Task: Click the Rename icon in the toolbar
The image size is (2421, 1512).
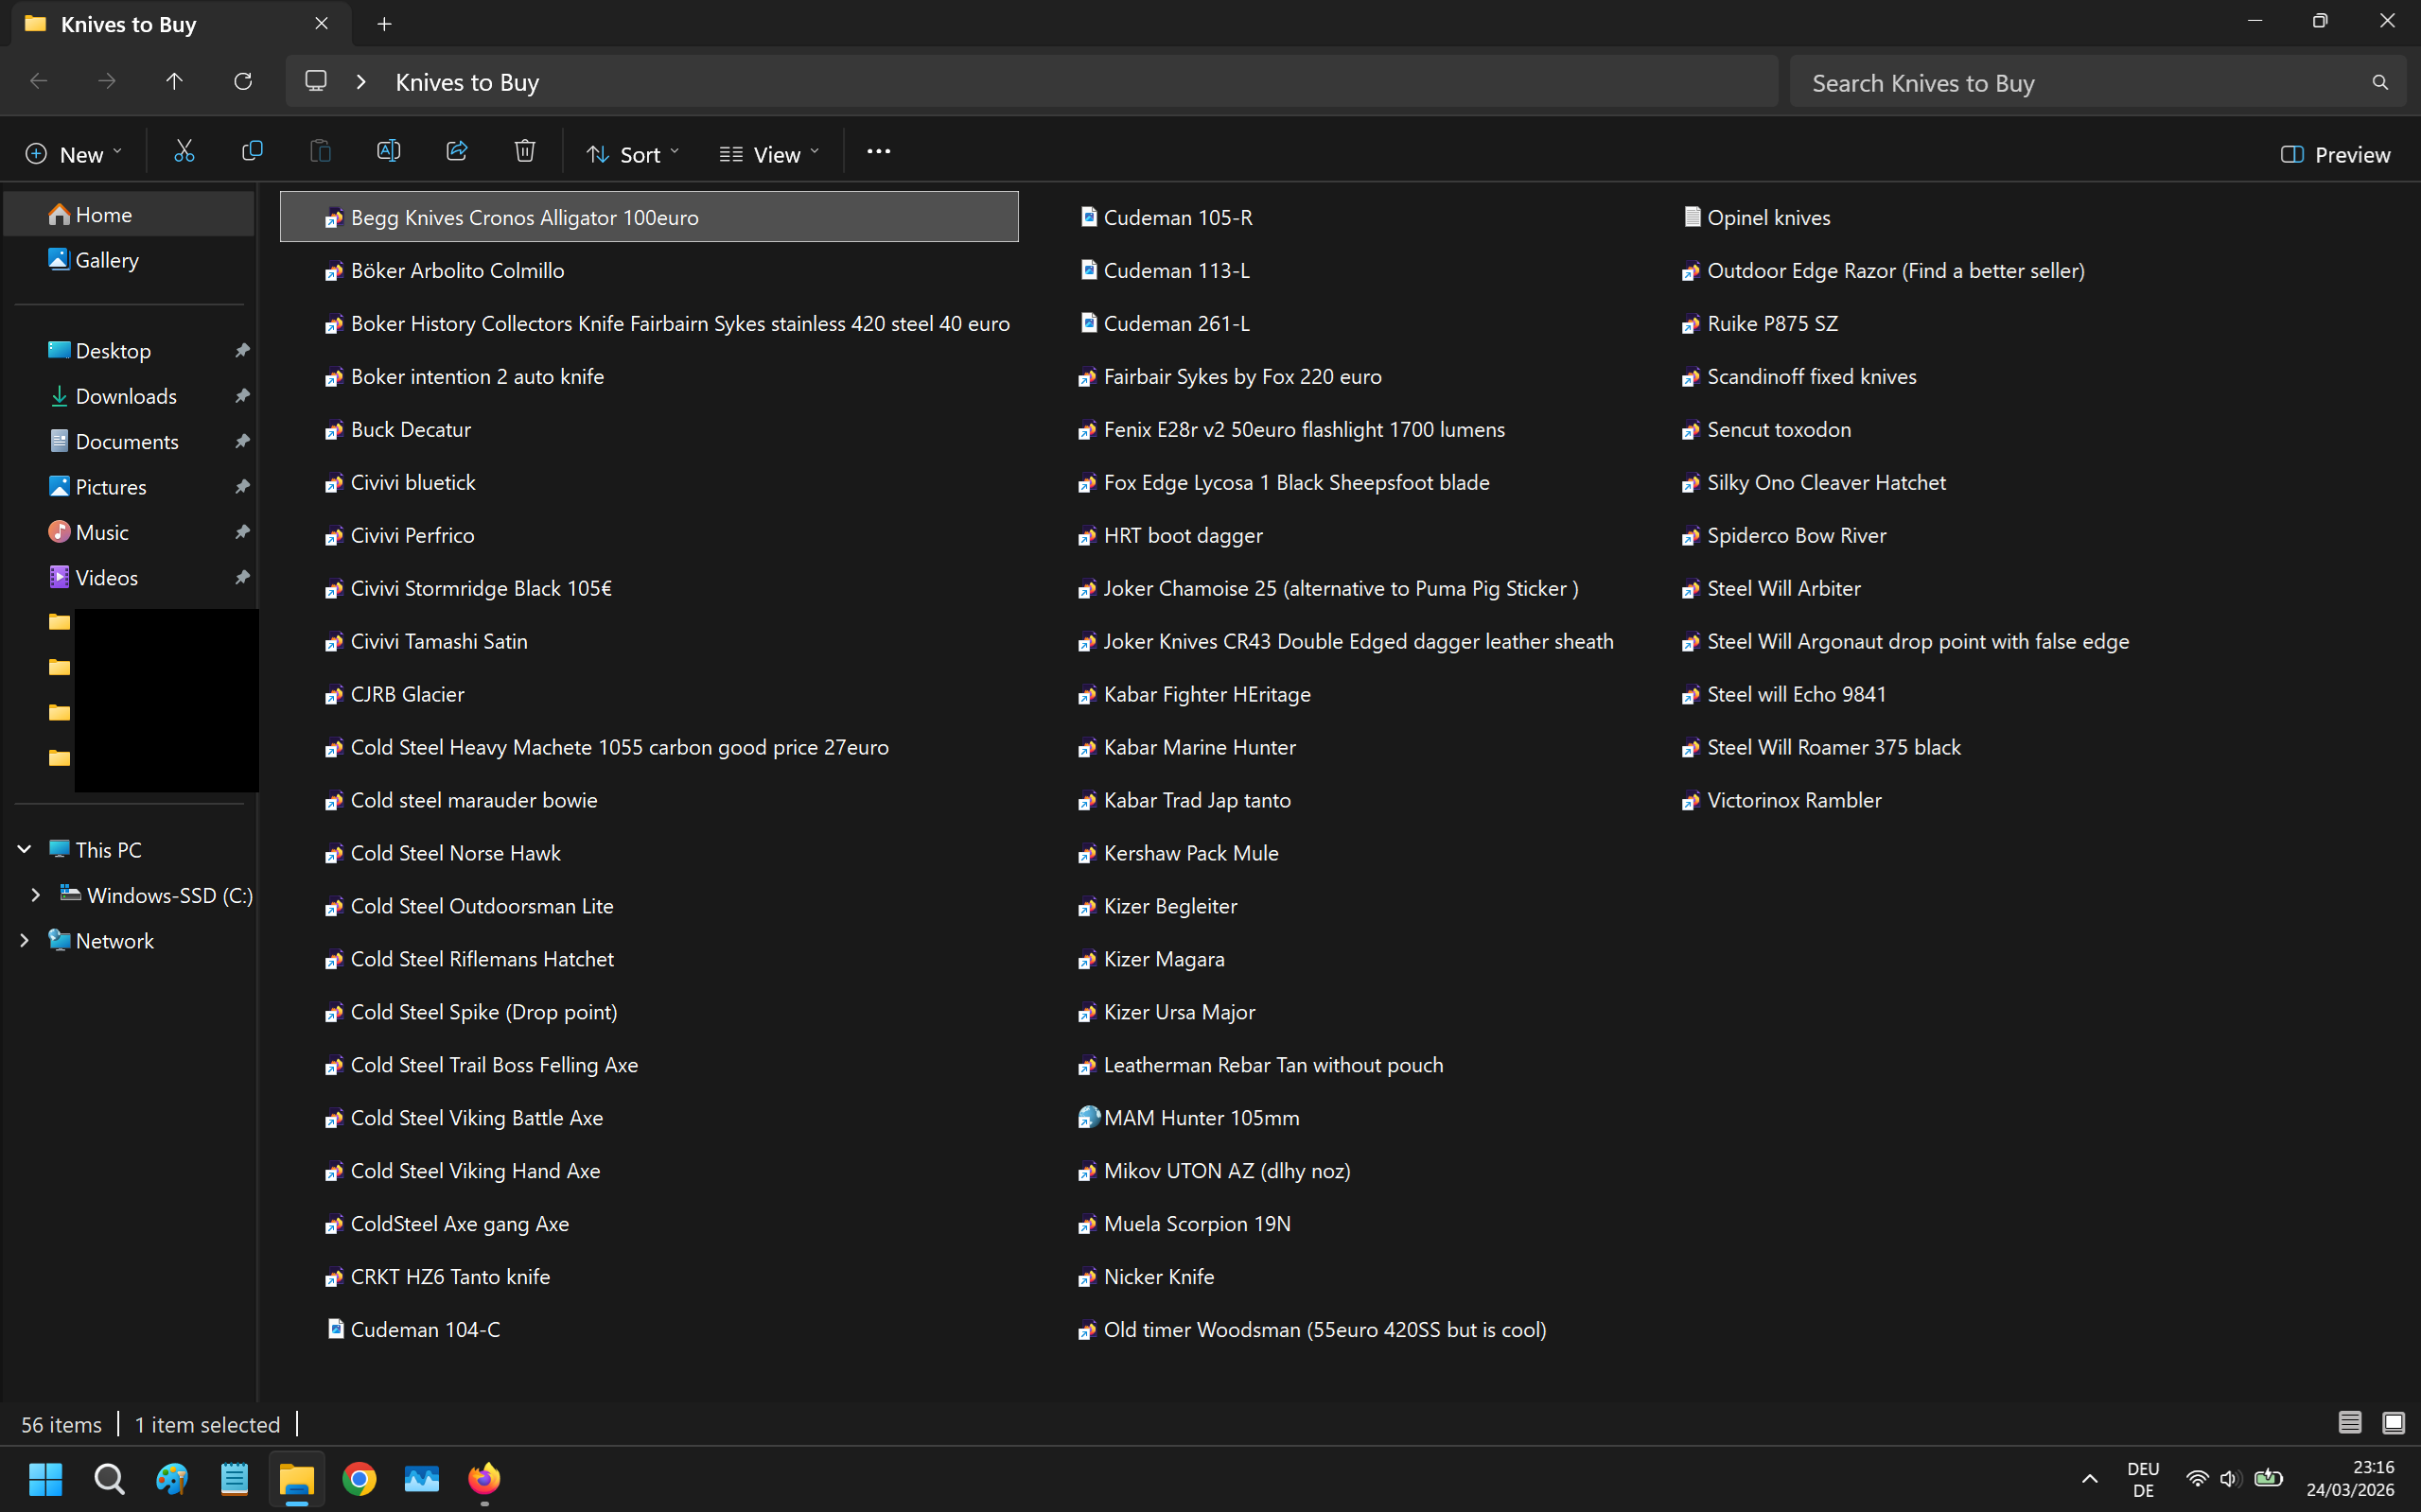Action: click(388, 152)
